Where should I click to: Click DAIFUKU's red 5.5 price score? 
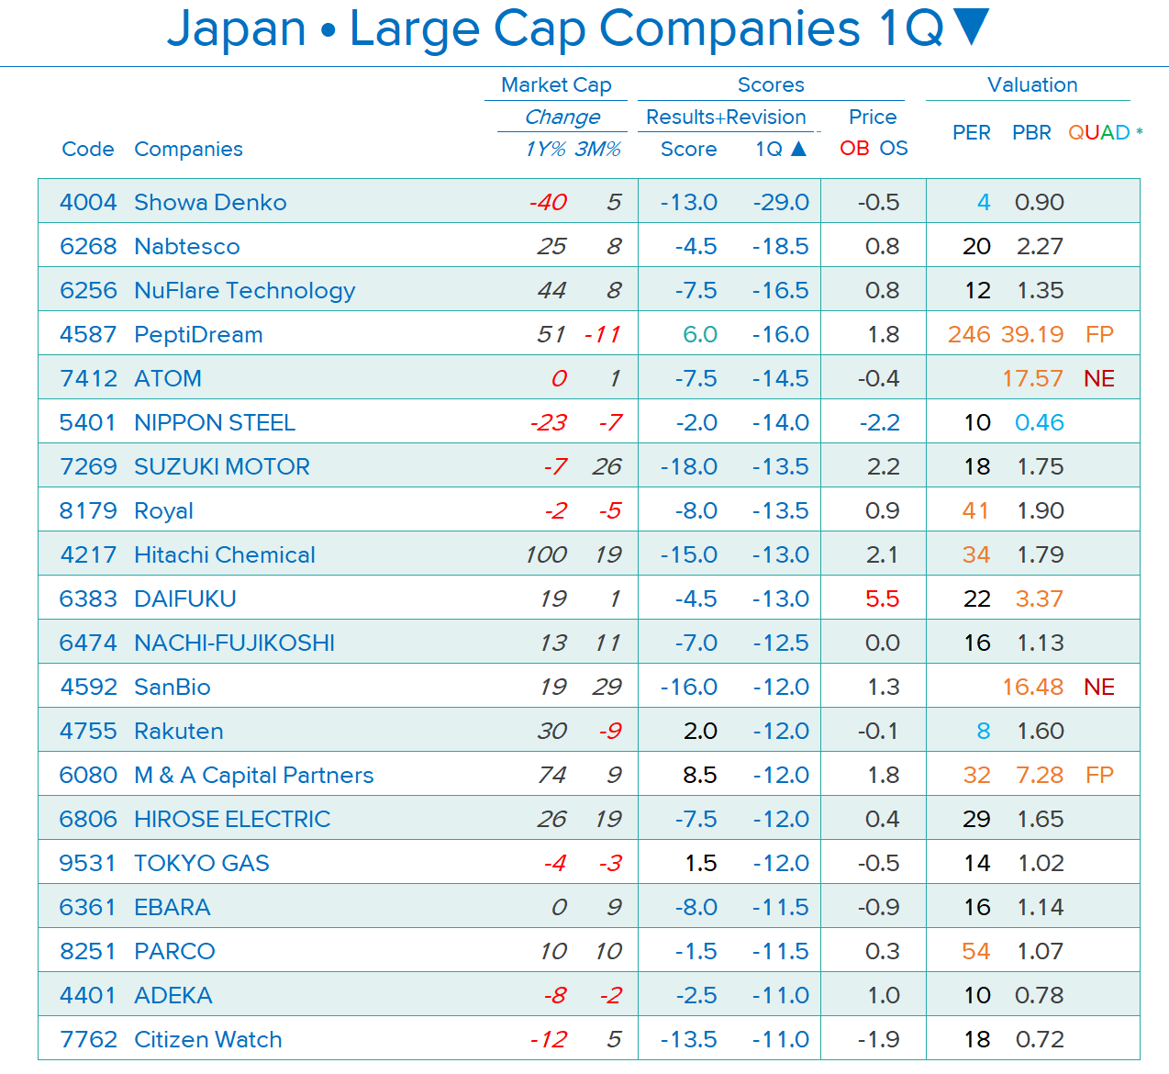click(882, 599)
